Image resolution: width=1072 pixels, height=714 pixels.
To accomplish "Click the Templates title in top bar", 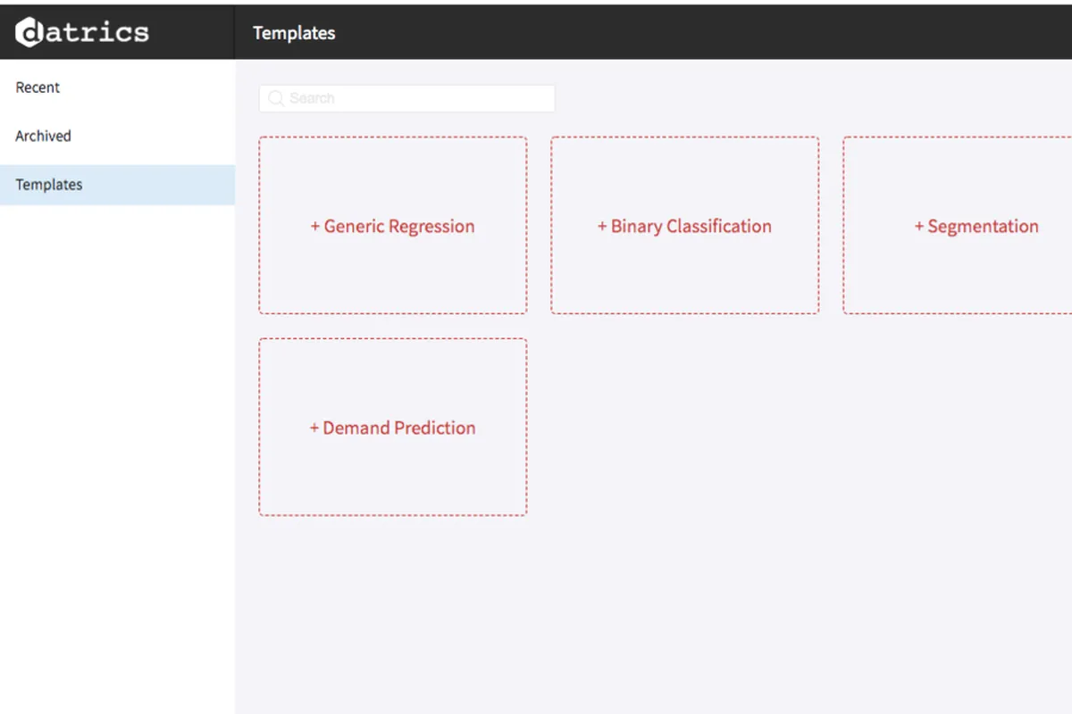I will pyautogui.click(x=294, y=33).
